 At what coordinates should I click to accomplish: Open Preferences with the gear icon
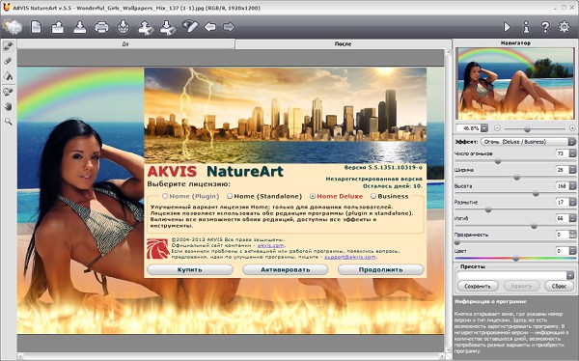564,27
